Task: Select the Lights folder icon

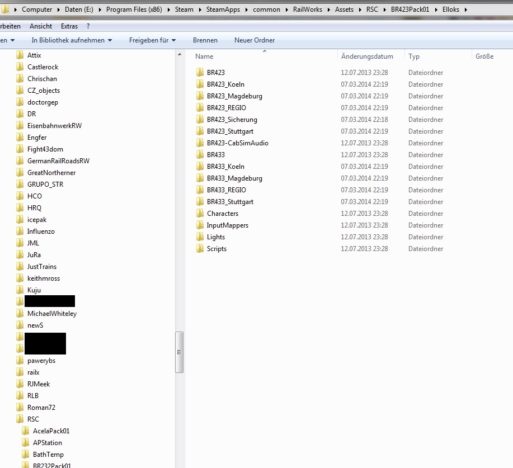Action: pyautogui.click(x=200, y=237)
